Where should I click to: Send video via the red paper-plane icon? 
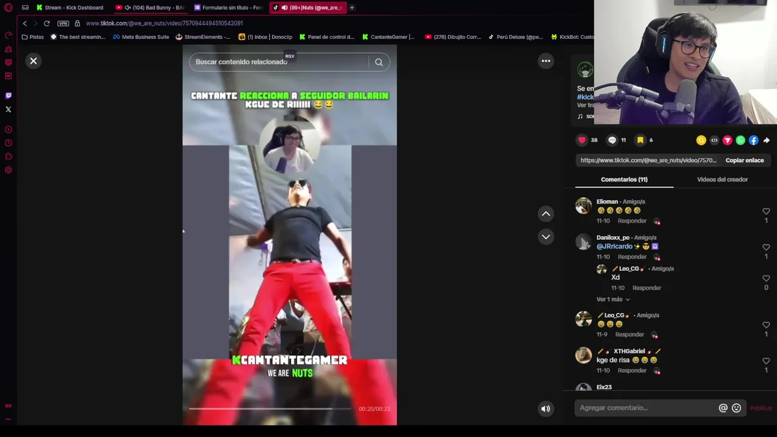[727, 140]
